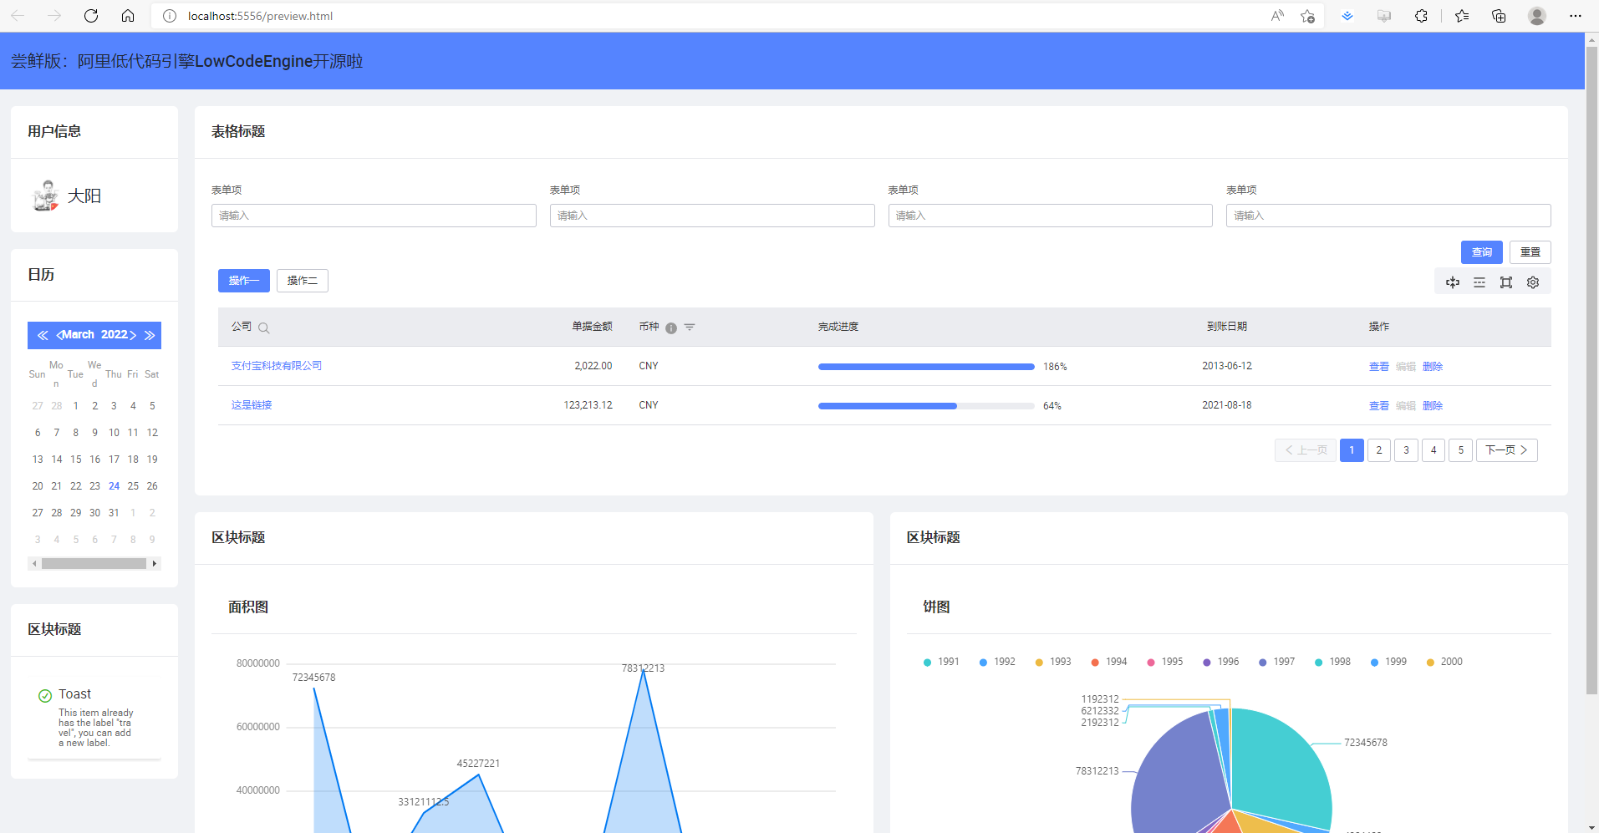
Task: Click 下一页 next page button
Action: point(1507,450)
